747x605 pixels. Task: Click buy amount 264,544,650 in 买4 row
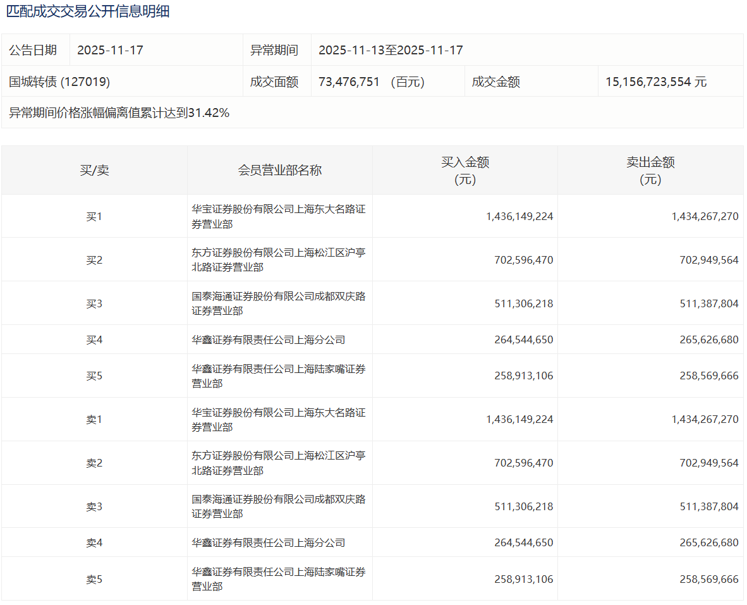(523, 340)
